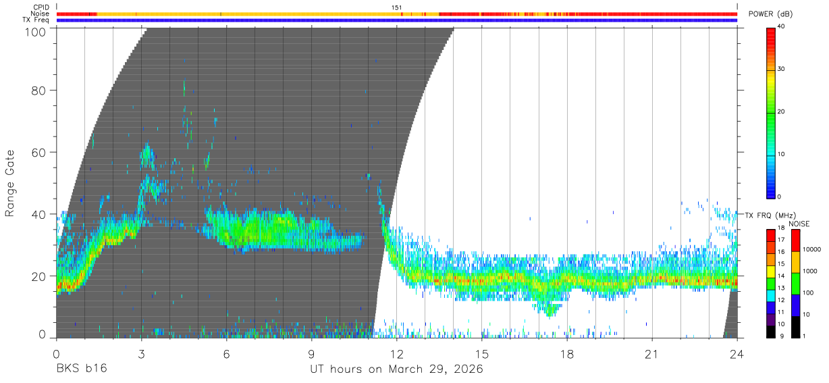
Task: Click the 60 tick on the Range Gate axis
Action: 38,152
